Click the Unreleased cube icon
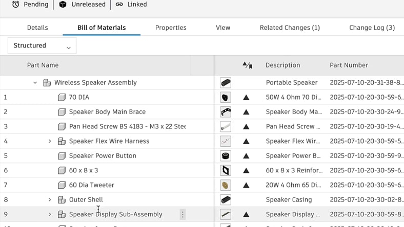 pyautogui.click(x=63, y=5)
